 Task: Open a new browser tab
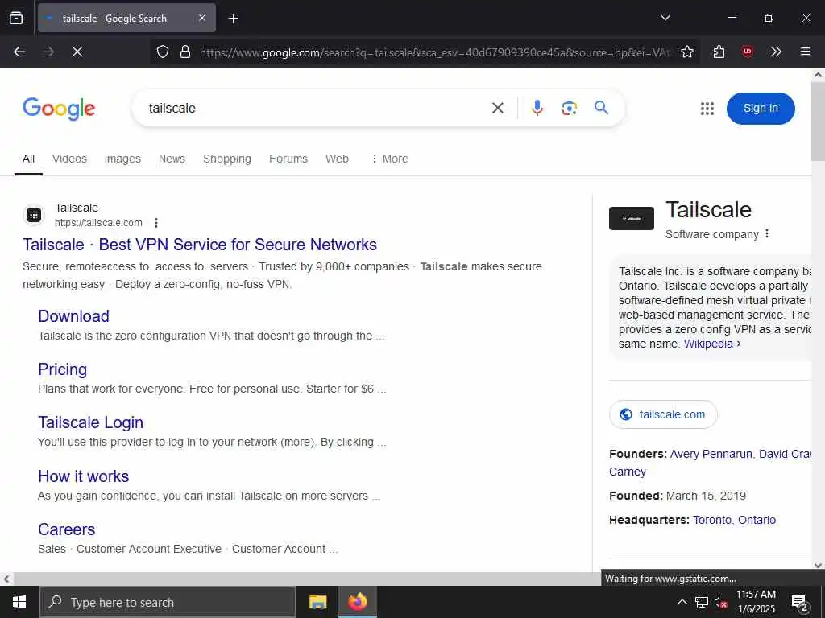coord(234,19)
